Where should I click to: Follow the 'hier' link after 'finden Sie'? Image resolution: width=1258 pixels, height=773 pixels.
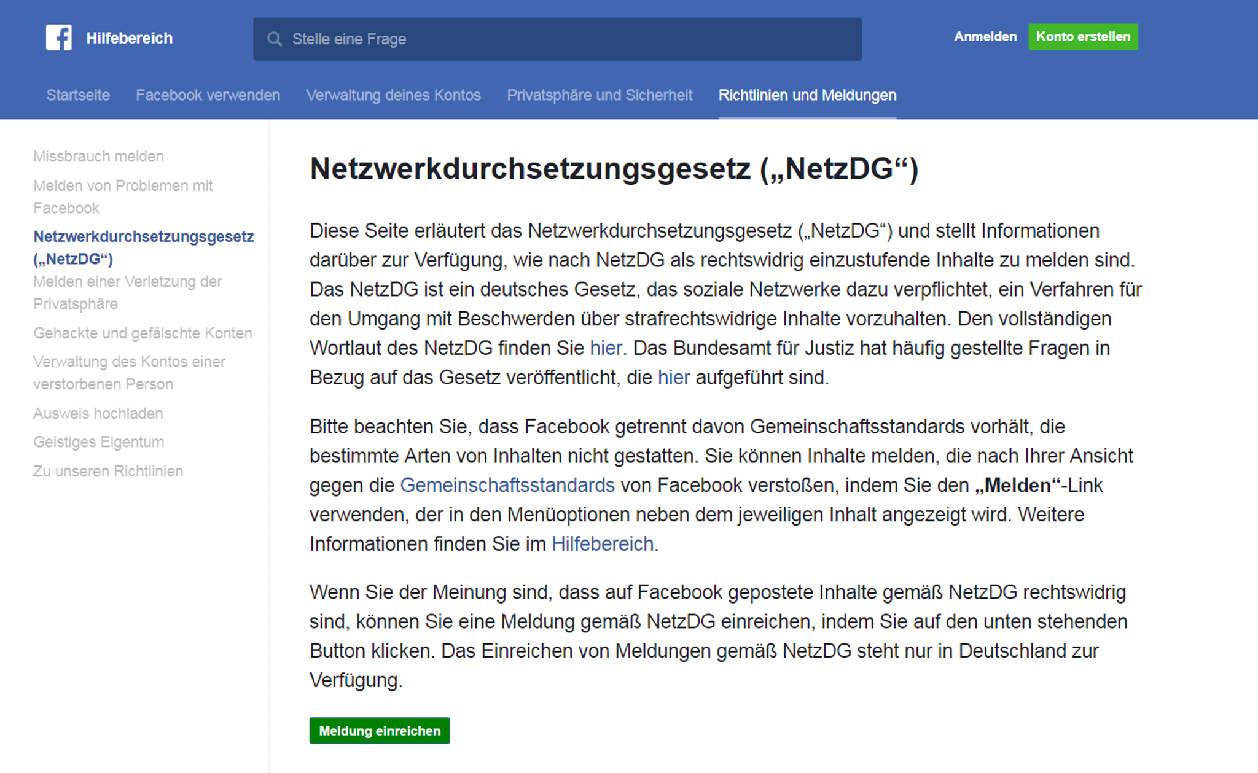coord(606,348)
